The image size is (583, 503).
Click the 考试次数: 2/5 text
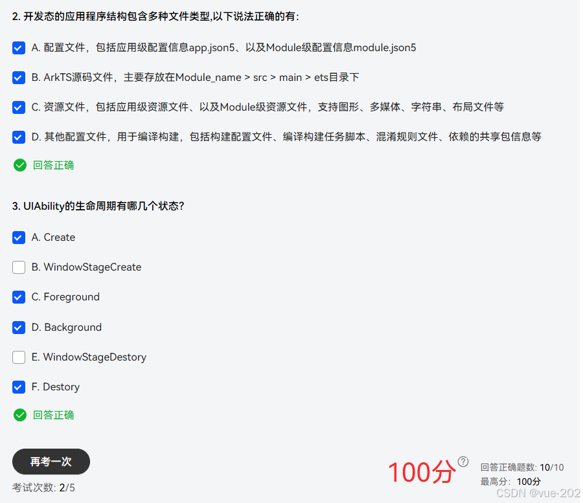(x=43, y=487)
